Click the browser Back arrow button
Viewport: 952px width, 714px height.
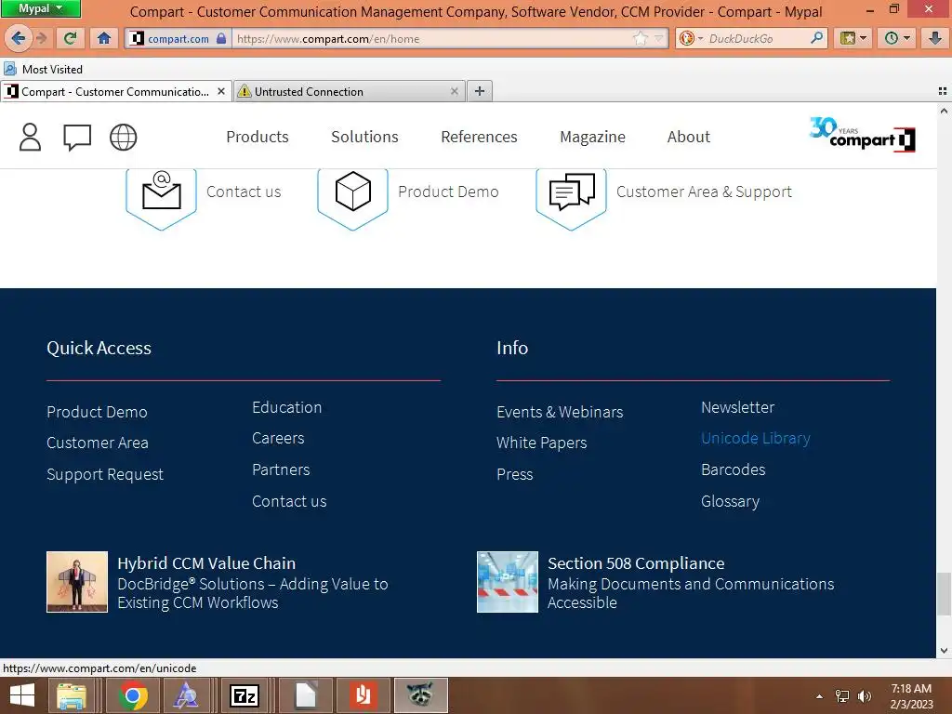point(18,38)
